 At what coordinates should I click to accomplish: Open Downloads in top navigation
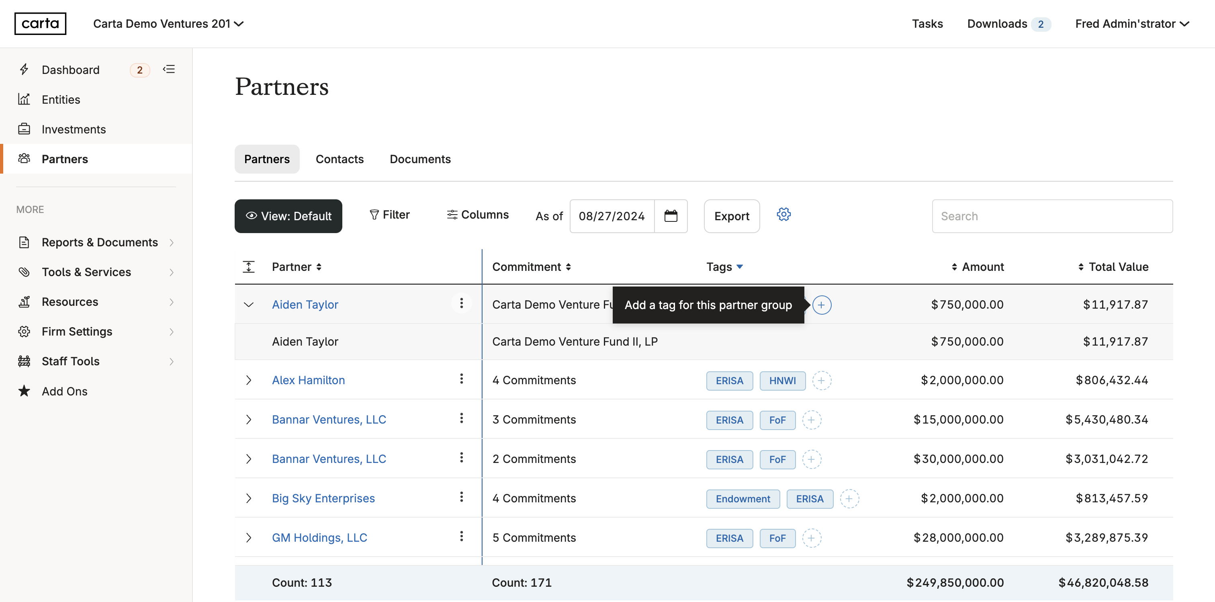tap(1008, 24)
